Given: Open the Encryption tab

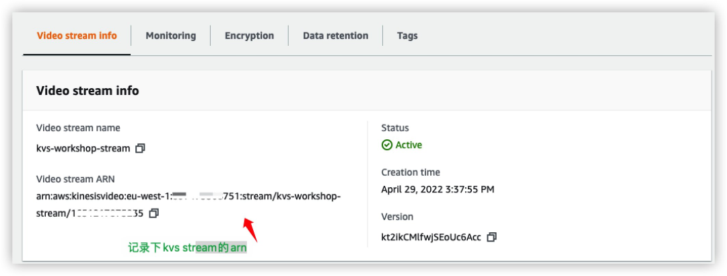Looking at the screenshot, I should pos(249,36).
